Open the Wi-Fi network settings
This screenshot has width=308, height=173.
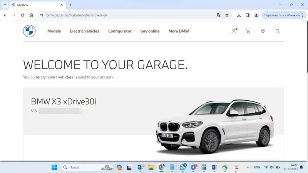point(266,167)
